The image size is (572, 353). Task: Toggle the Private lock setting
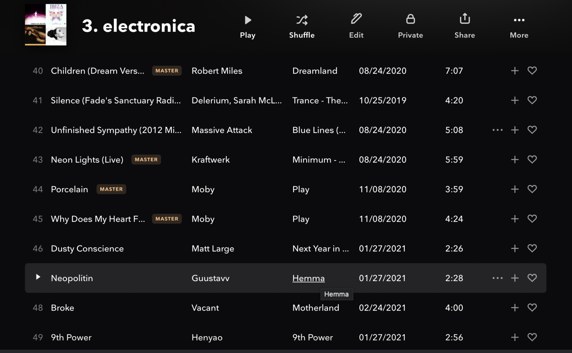point(410,26)
